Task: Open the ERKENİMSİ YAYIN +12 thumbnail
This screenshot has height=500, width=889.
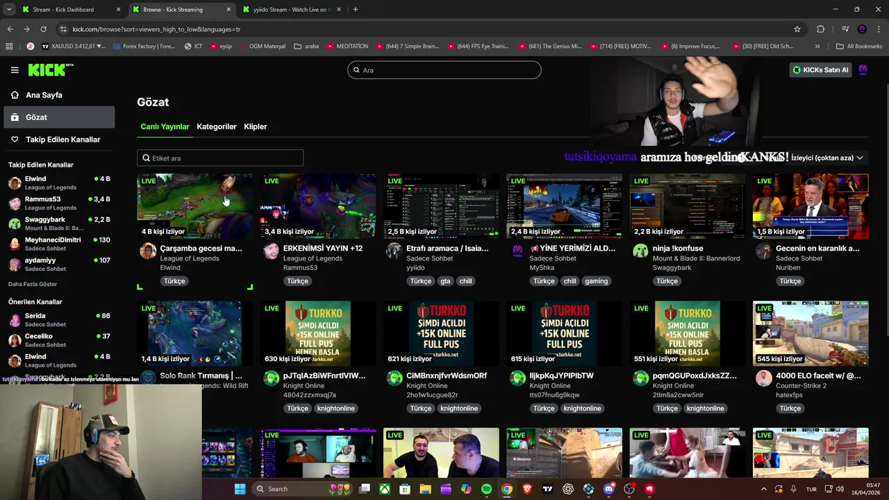Action: coord(318,206)
